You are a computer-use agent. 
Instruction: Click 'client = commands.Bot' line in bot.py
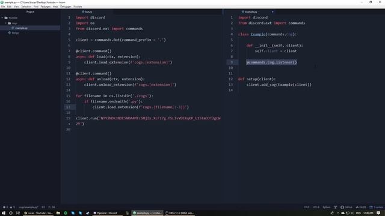[x=121, y=40]
